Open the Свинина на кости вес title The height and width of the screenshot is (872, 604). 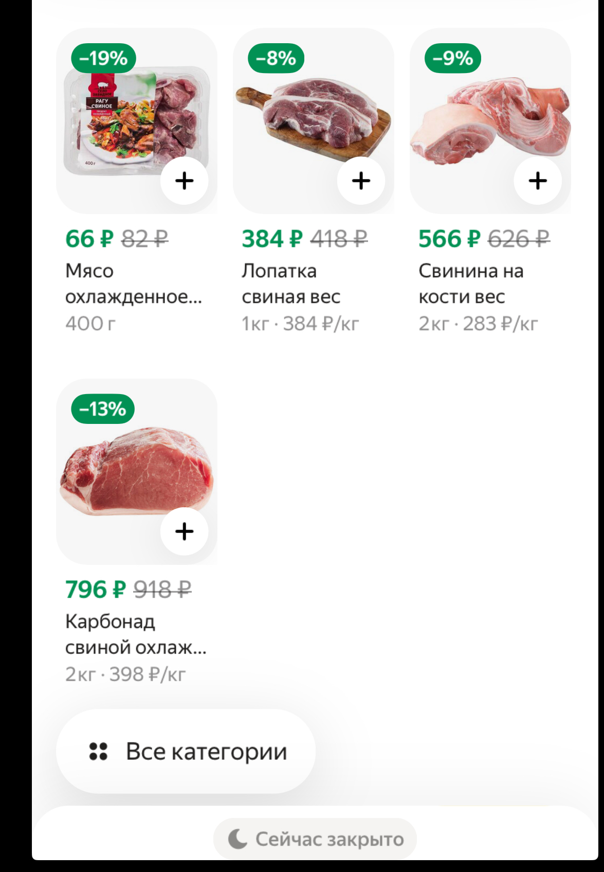point(471,284)
